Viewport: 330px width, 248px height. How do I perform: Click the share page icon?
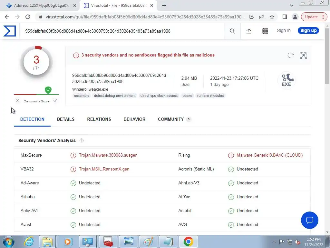click(262, 17)
